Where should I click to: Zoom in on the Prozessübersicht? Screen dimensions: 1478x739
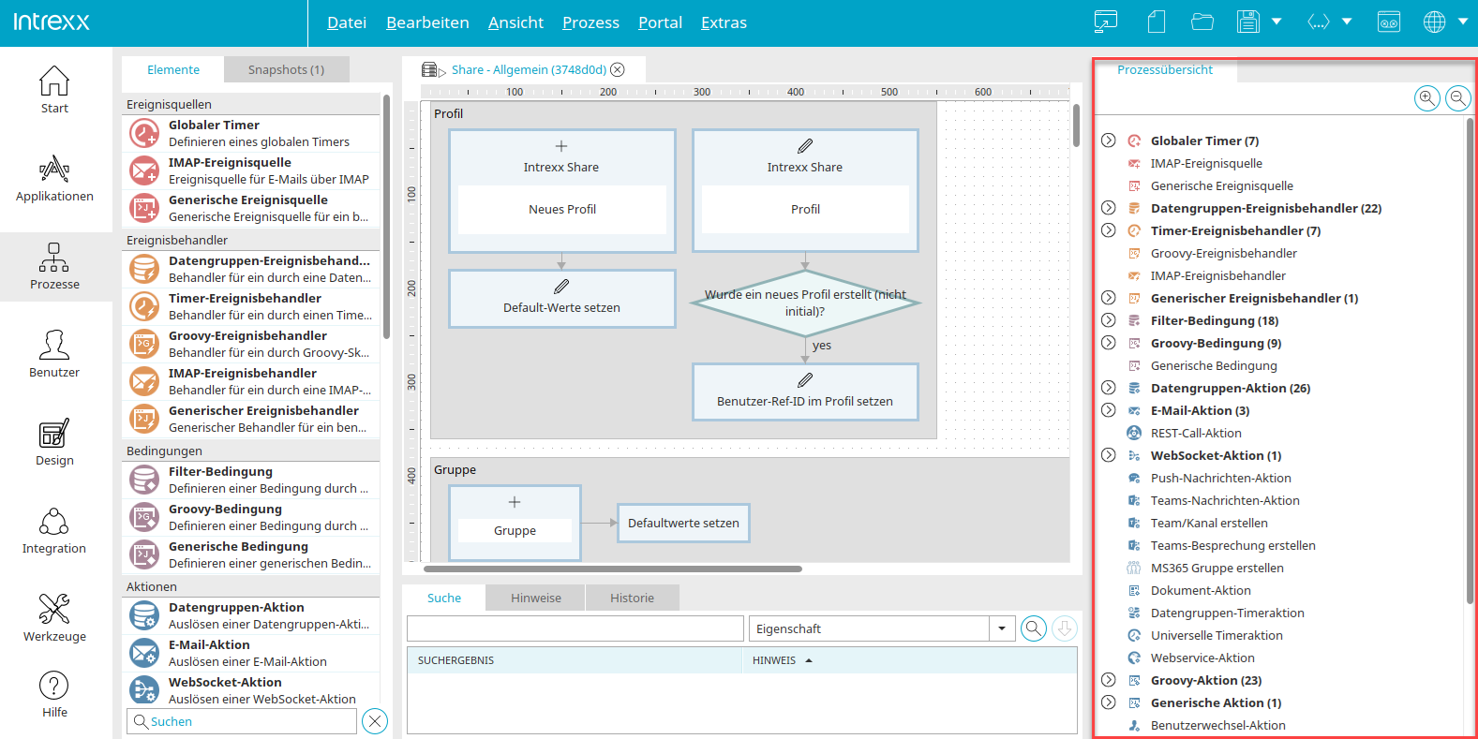pyautogui.click(x=1427, y=97)
